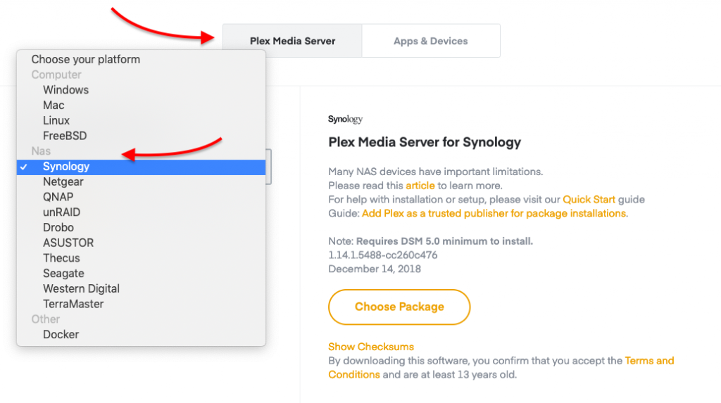Select FreeBSD as the platform
The image size is (721, 403).
(65, 136)
